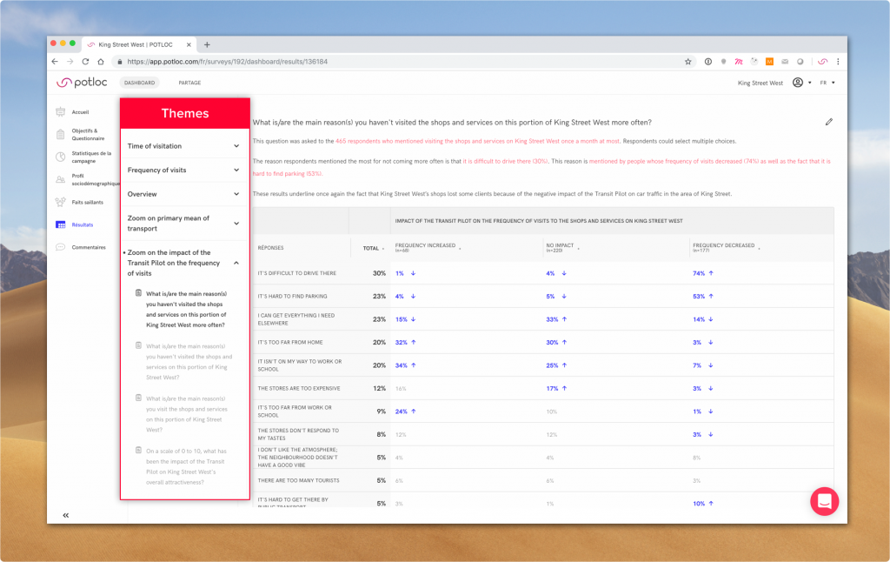This screenshot has height=562, width=890.
Task: Open the Résultats menu item
Action: (x=83, y=224)
